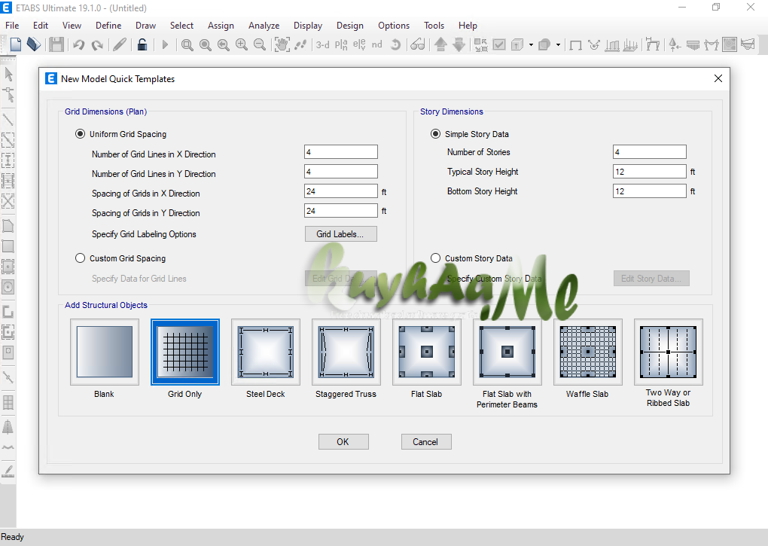Viewport: 768px width, 546px height.
Task: Click the Number of Stories field
Action: pyautogui.click(x=650, y=152)
